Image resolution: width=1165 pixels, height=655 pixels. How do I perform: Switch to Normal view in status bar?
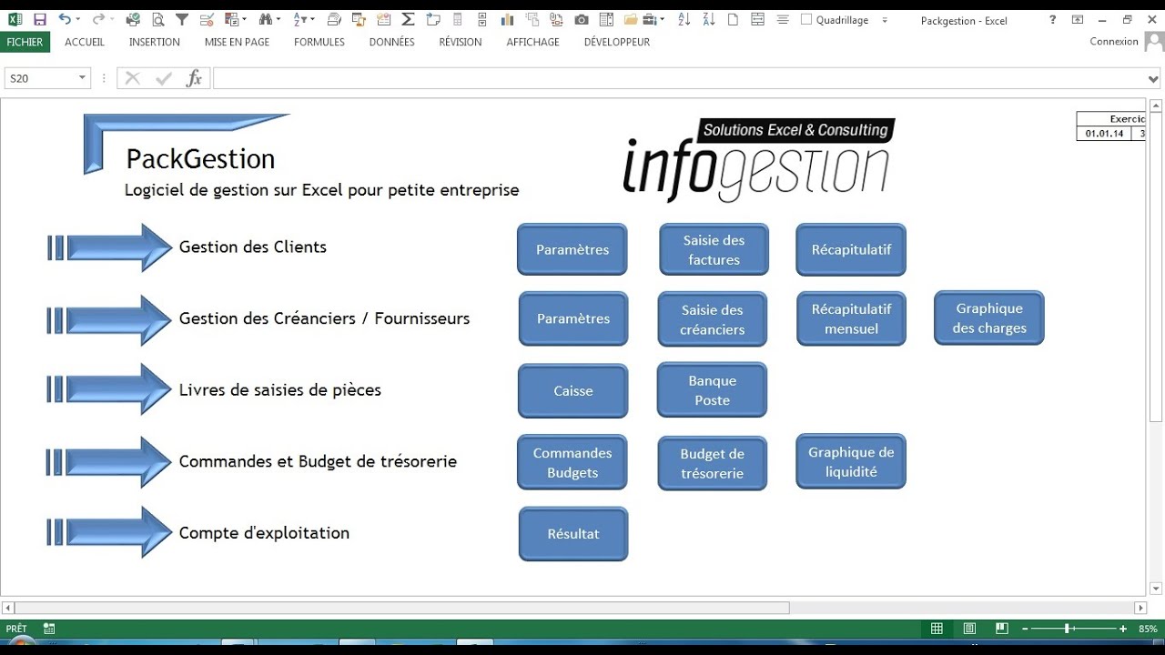pyautogui.click(x=937, y=629)
